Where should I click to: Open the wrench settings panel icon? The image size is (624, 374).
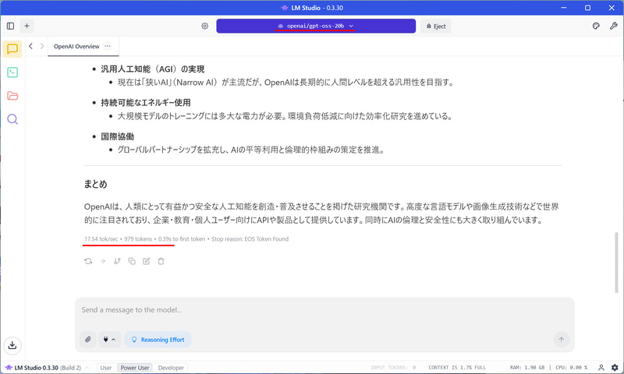(613, 26)
